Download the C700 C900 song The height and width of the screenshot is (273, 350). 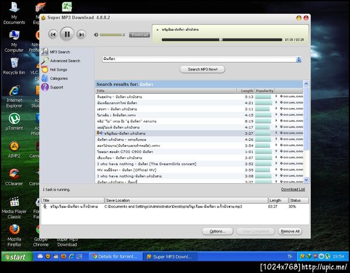click(292, 151)
